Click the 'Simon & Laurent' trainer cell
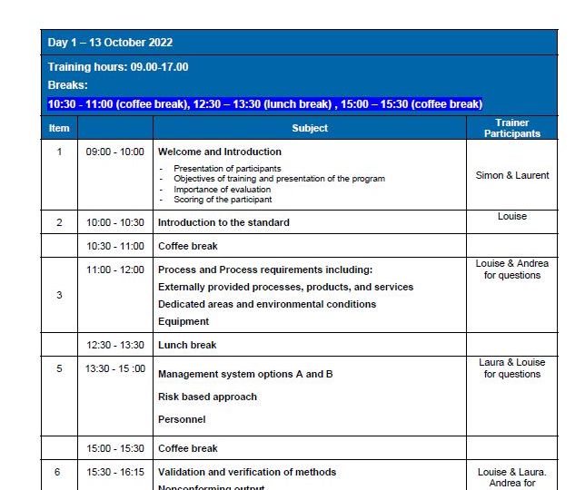This screenshot has width=585, height=490. click(x=512, y=175)
